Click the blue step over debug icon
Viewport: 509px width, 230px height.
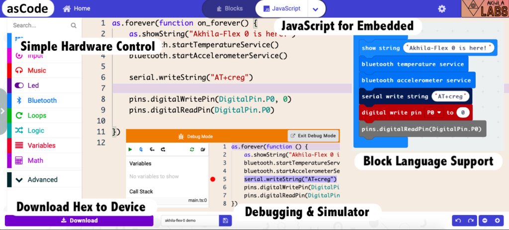[141, 150]
